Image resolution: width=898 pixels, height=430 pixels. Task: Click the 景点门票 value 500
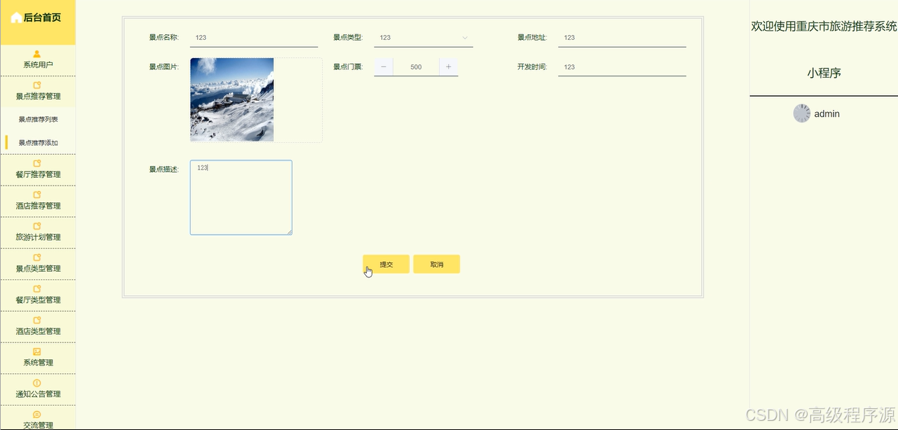[416, 67]
